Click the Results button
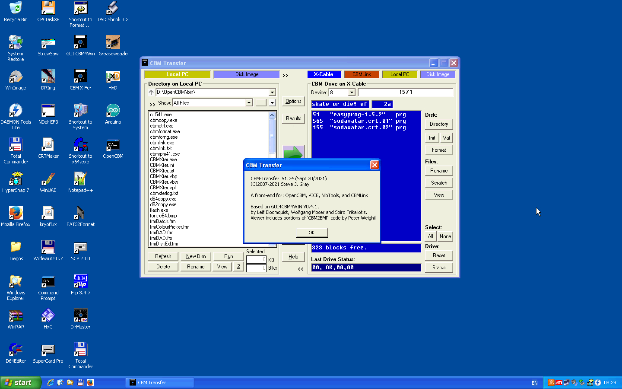622x389 pixels. [x=293, y=118]
